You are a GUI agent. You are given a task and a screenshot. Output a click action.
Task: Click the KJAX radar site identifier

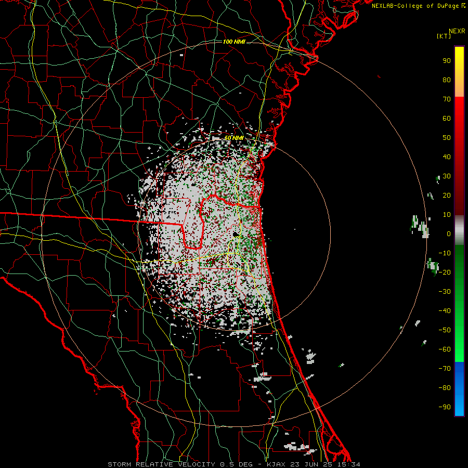pyautogui.click(x=275, y=464)
